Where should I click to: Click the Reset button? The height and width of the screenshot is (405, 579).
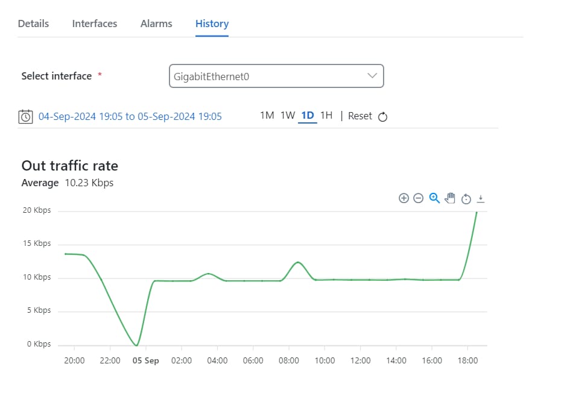tap(360, 116)
